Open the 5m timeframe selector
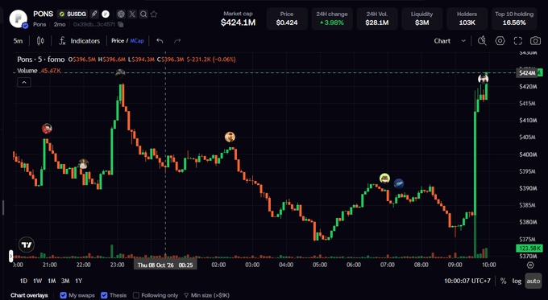The height and width of the screenshot is (300, 548). pos(19,41)
